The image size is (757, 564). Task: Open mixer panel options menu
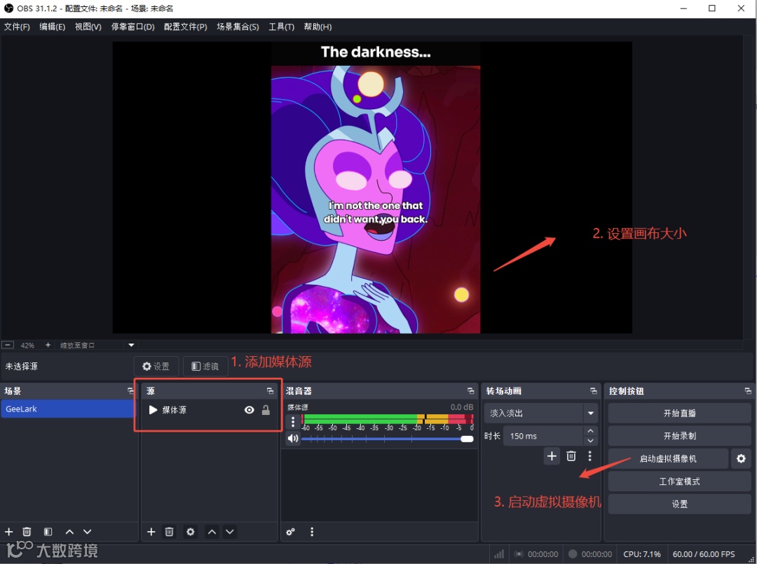coord(312,532)
